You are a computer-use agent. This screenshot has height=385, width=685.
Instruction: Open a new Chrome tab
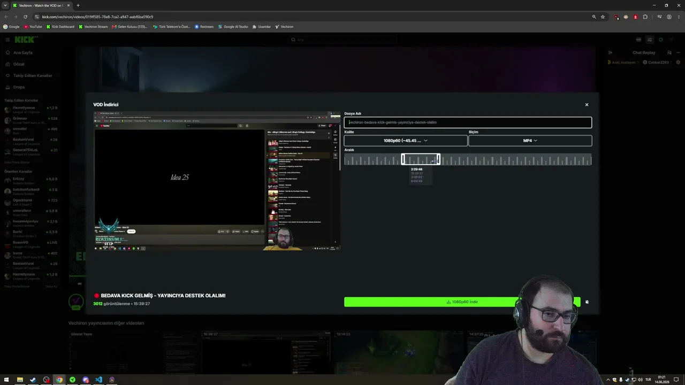click(78, 5)
